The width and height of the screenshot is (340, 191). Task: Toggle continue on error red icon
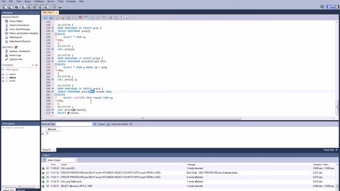coord(81,18)
